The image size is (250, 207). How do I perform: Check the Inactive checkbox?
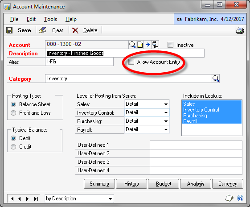170,45
